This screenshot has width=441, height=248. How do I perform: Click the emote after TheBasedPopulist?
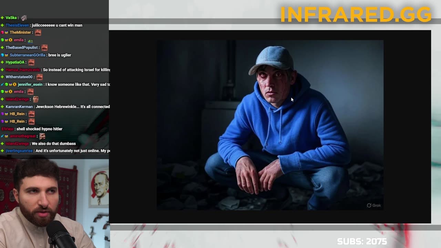[44, 48]
